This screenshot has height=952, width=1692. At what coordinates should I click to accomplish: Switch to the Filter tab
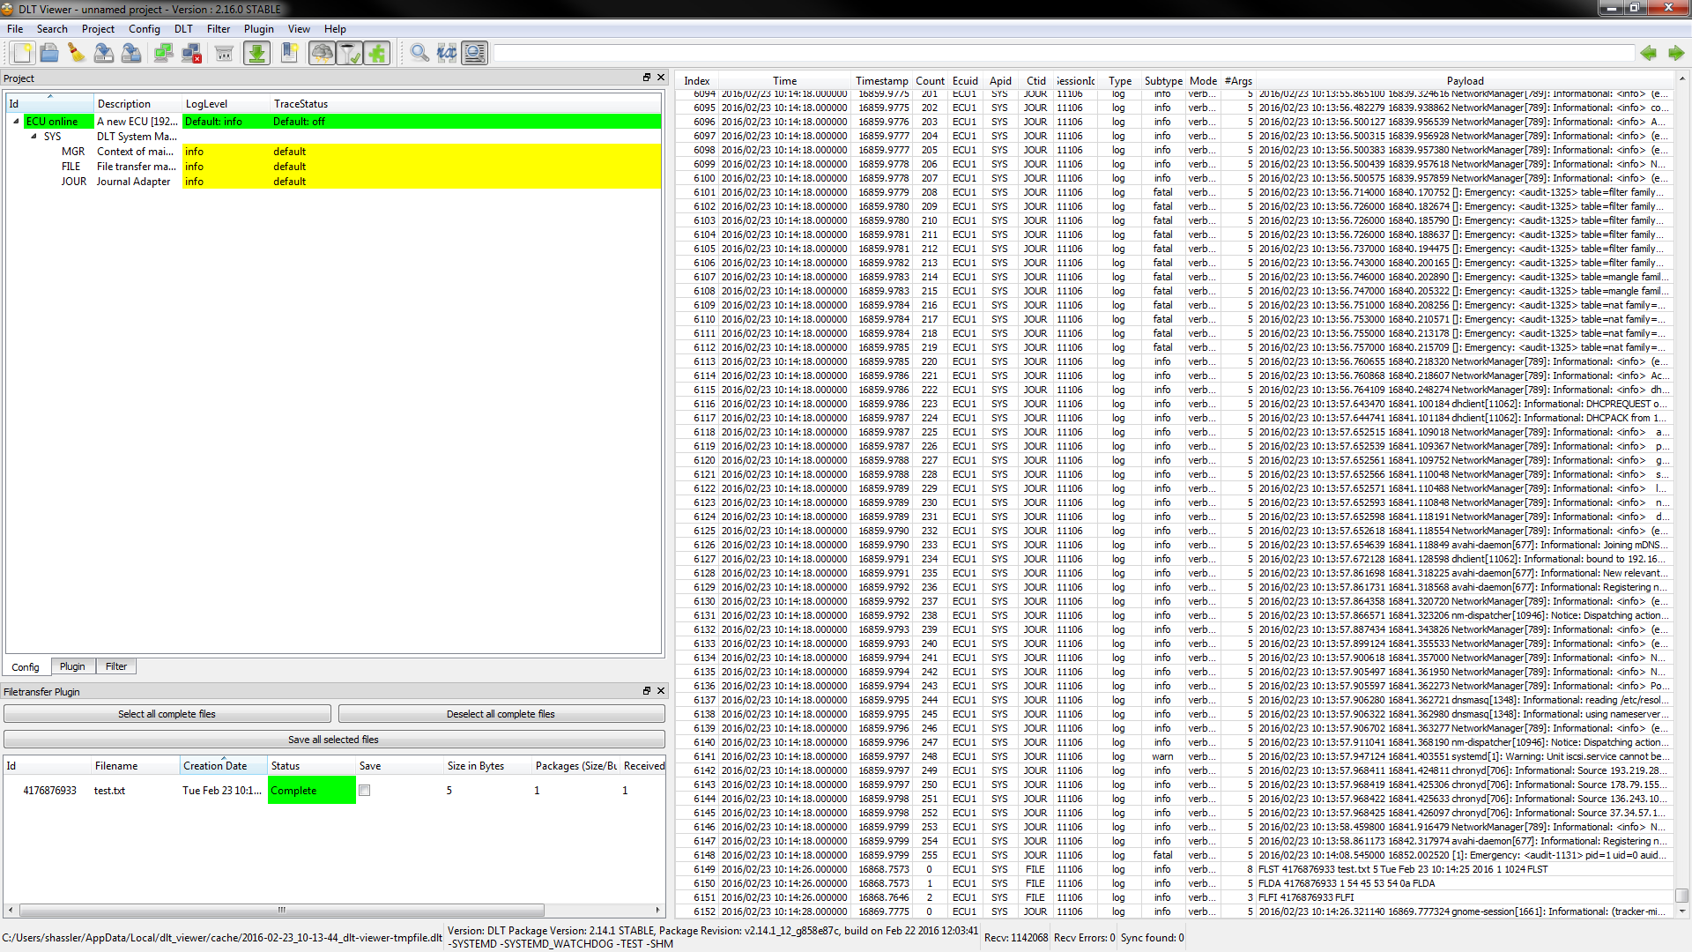pyautogui.click(x=116, y=666)
